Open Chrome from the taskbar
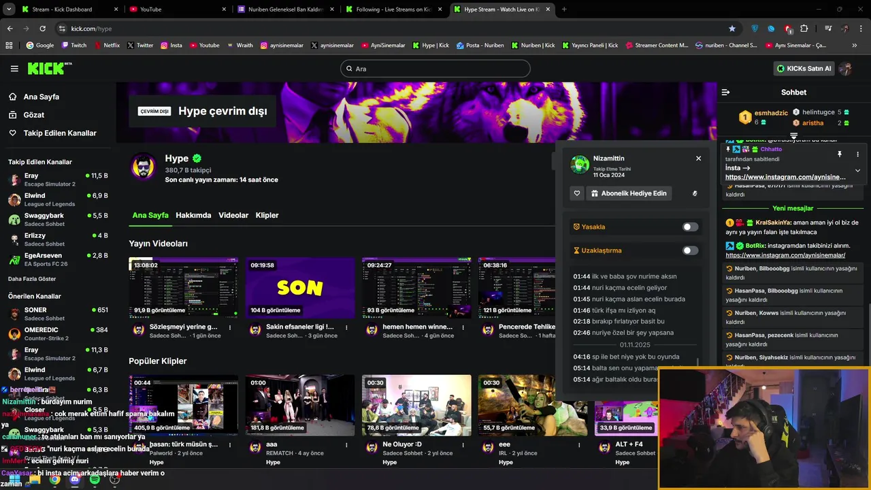 (x=54, y=480)
